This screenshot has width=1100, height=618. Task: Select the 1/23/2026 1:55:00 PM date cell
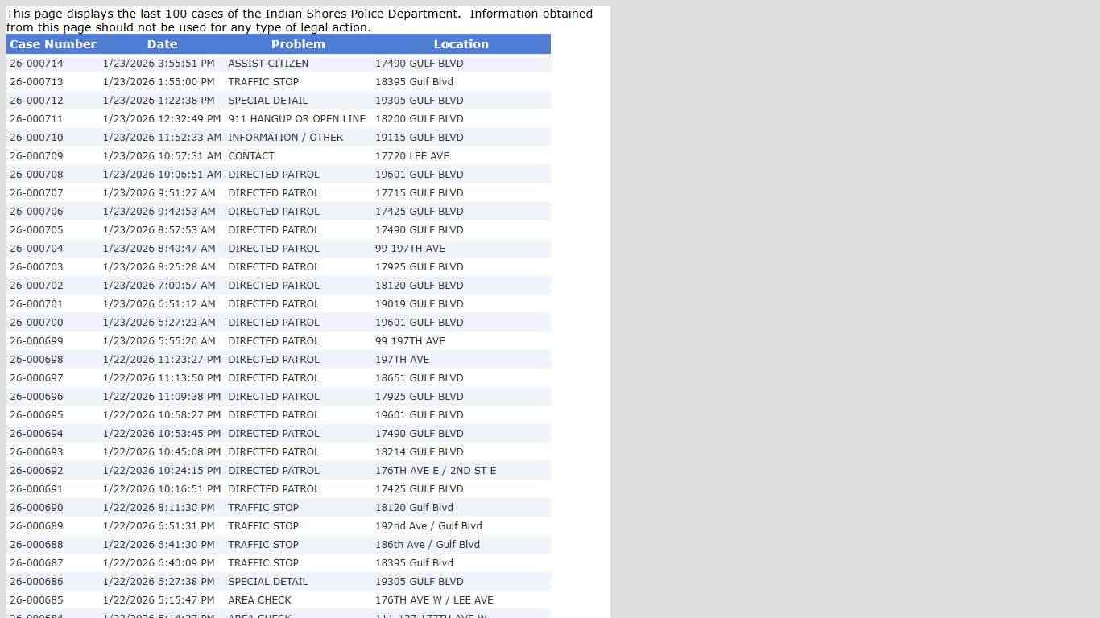[x=159, y=82]
